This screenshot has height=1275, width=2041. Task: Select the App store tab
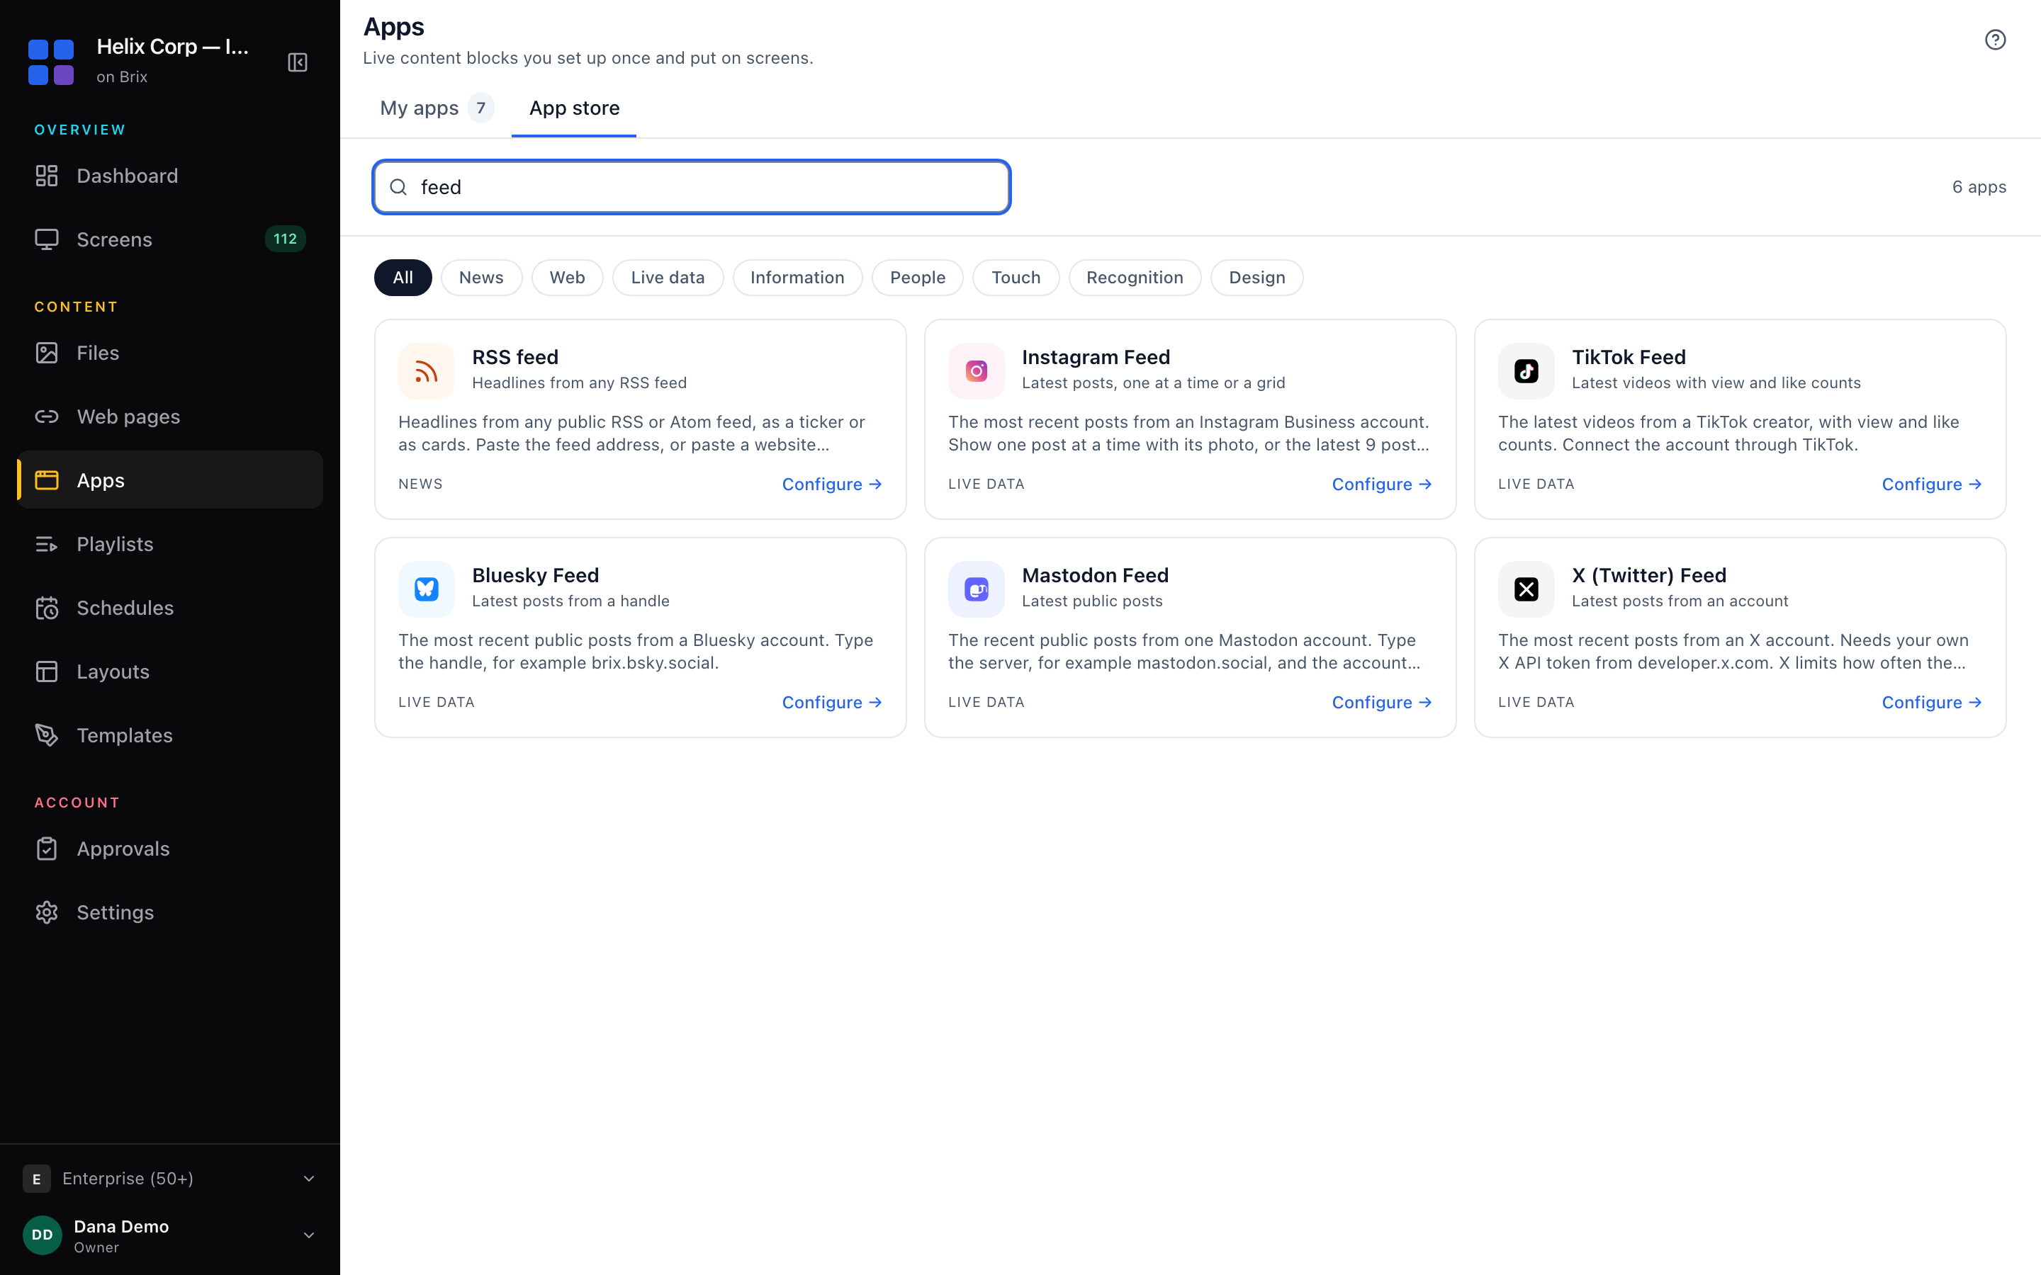point(574,108)
